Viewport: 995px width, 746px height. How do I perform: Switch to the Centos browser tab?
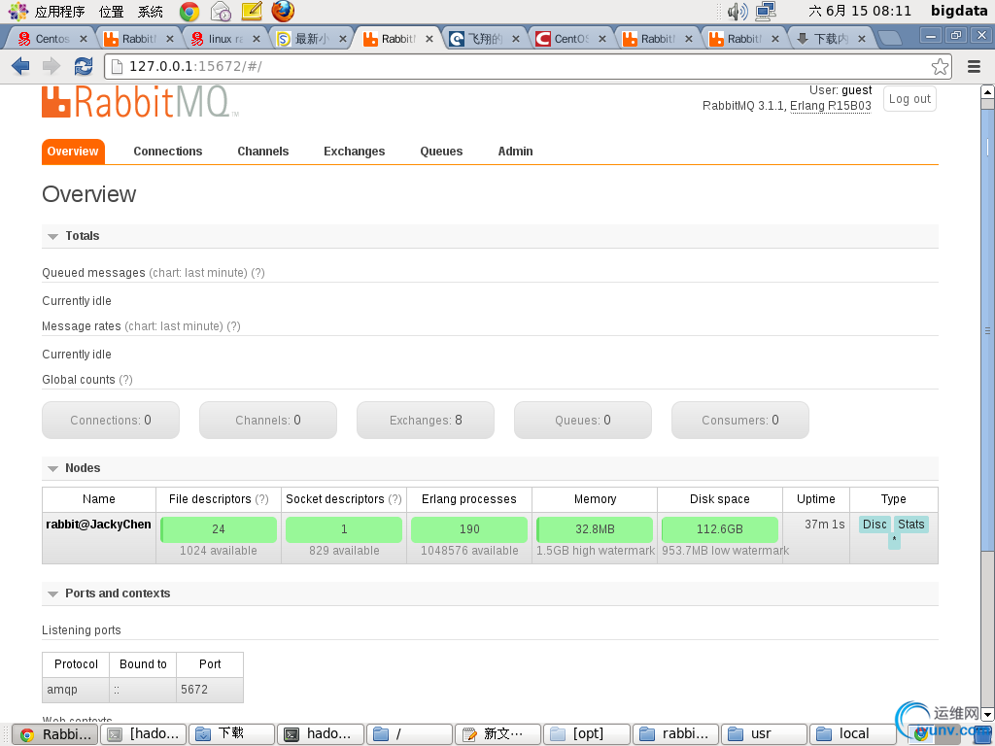tap(52, 39)
